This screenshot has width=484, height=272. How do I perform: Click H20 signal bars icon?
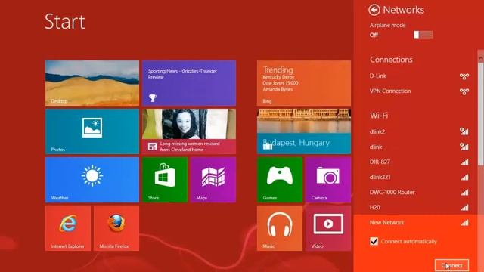point(464,207)
